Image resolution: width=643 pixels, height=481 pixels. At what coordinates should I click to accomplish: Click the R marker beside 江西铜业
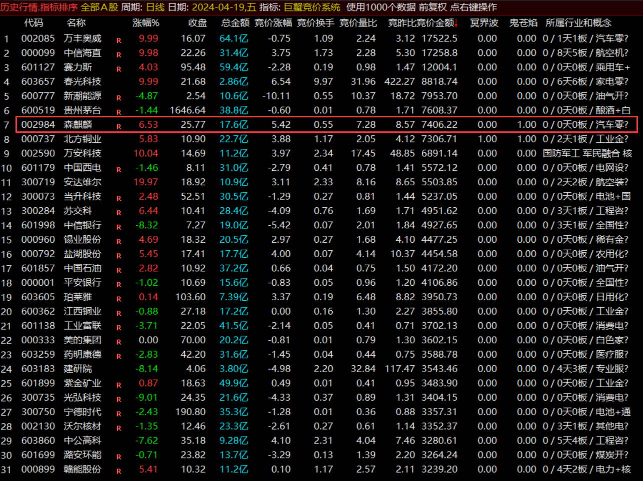tap(119, 314)
